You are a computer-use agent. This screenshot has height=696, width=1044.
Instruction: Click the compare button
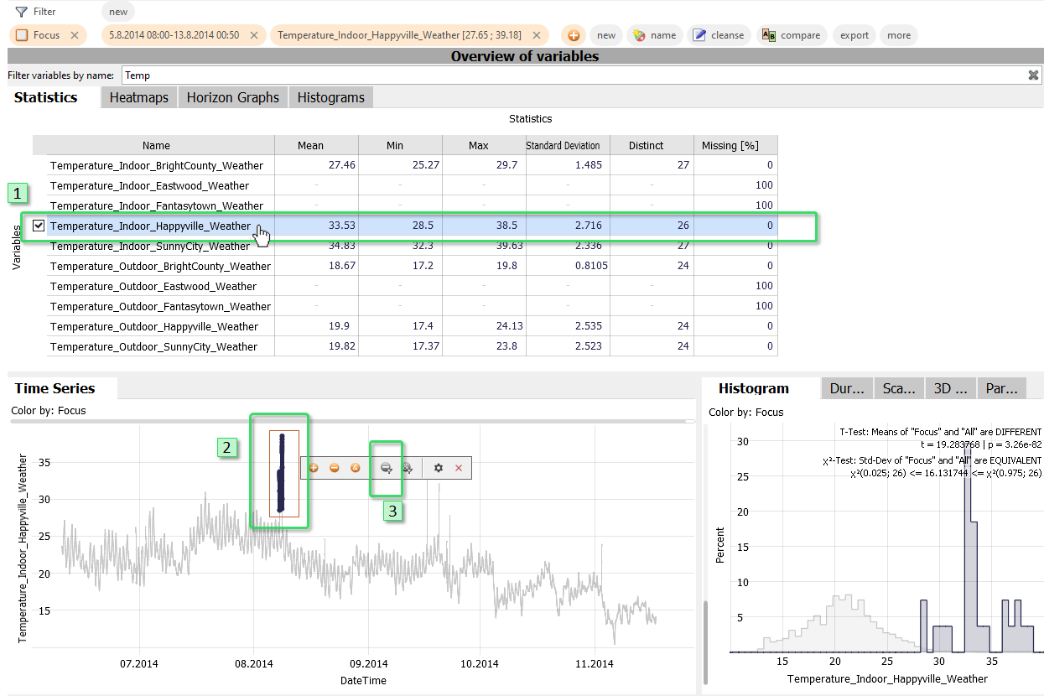(x=792, y=35)
